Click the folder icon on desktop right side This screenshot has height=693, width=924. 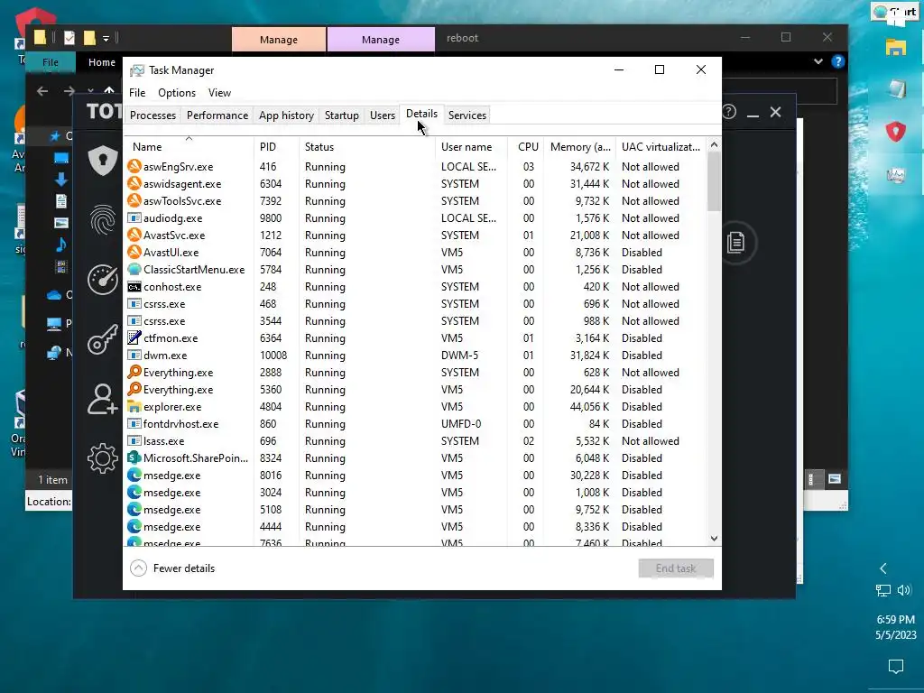[896, 47]
